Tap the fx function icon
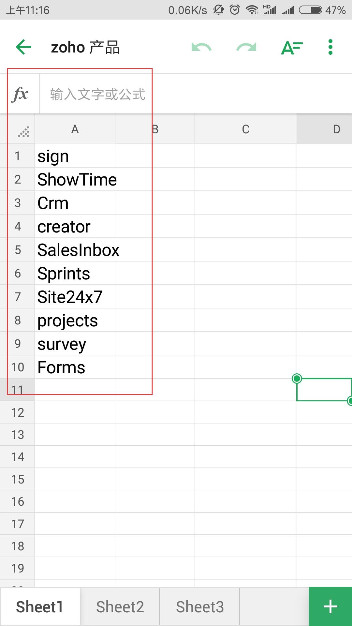 click(x=20, y=95)
